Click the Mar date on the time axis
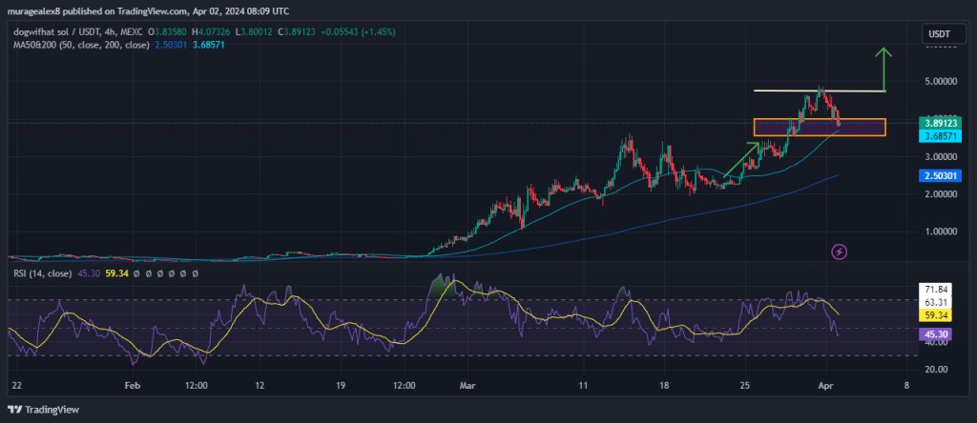The height and width of the screenshot is (423, 977). (x=467, y=386)
